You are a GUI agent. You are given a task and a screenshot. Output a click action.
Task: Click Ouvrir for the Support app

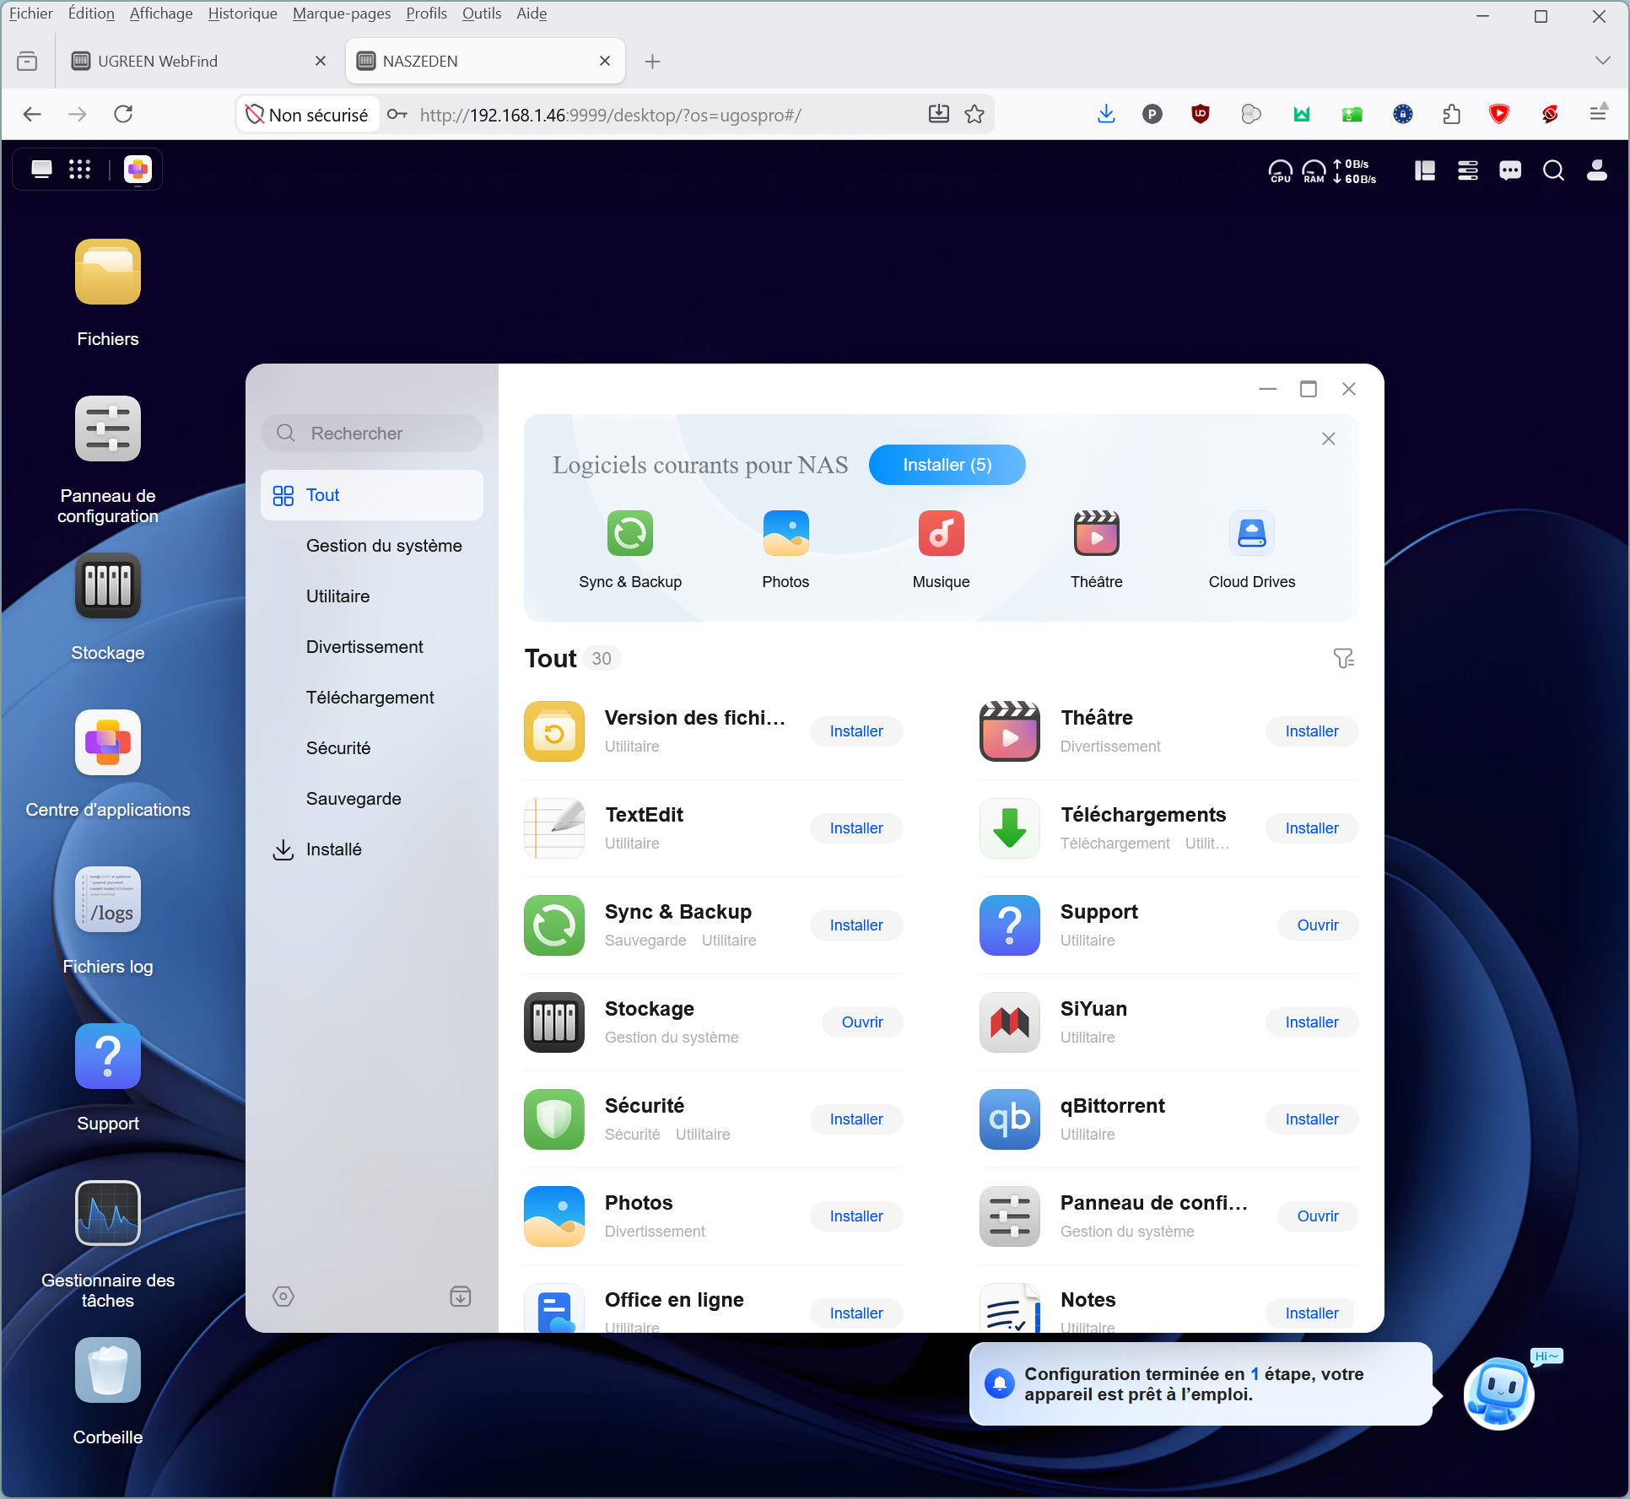(1318, 925)
